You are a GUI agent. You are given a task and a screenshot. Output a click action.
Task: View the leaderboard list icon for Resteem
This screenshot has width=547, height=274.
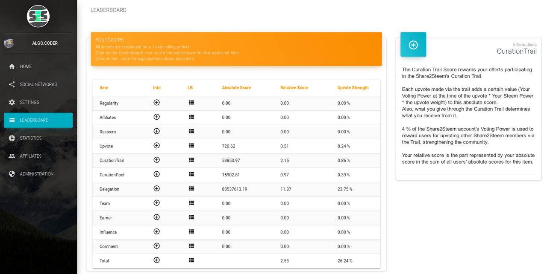(x=191, y=131)
